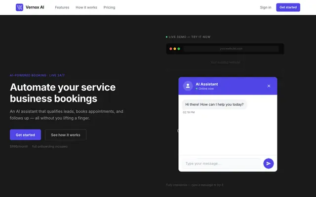Click the 'full onboarding included' text
This screenshot has width=316, height=197.
click(50, 147)
